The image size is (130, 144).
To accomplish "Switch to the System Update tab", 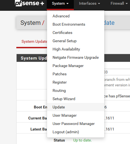I will click(x=34, y=42).
